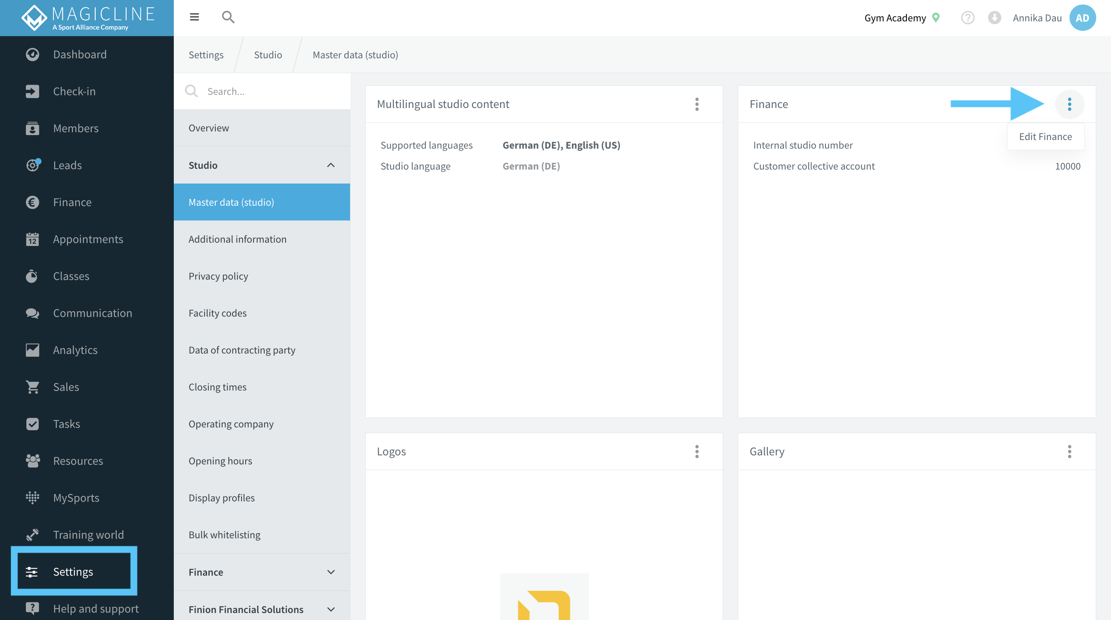Image resolution: width=1111 pixels, height=620 pixels.
Task: Open Bulk whitelisting settings
Action: coord(262,535)
